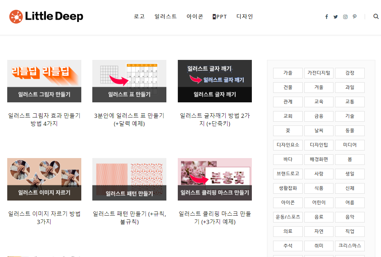The height and width of the screenshot is (257, 381).
Task: Open the Little Deep Facebook page icon
Action: click(x=326, y=17)
